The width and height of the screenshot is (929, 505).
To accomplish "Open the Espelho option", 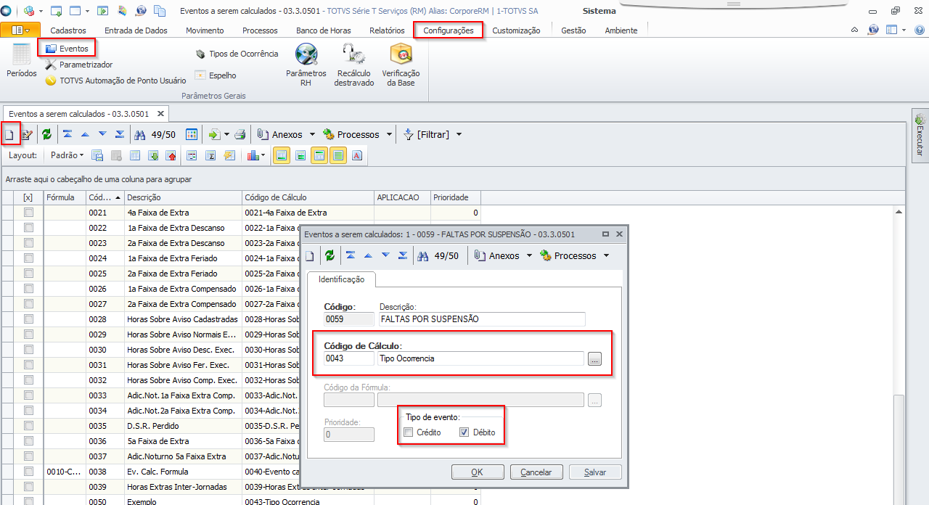I will click(216, 75).
